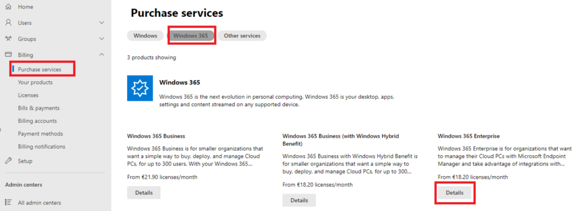Viewport: 579px width, 211px height.
Task: Click the Users person icon
Action: point(8,23)
